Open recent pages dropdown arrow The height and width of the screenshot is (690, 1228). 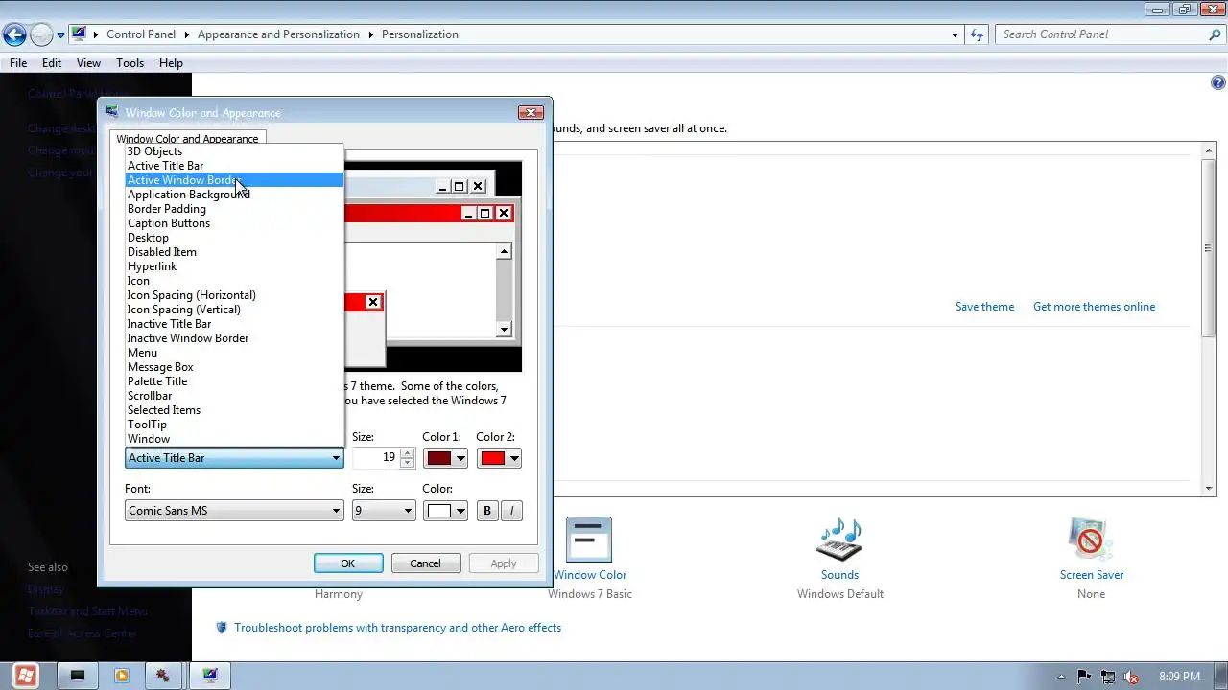[x=60, y=35]
